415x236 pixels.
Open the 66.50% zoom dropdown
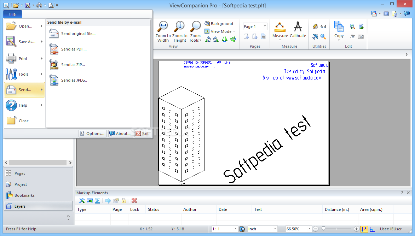pyautogui.click(x=309, y=229)
